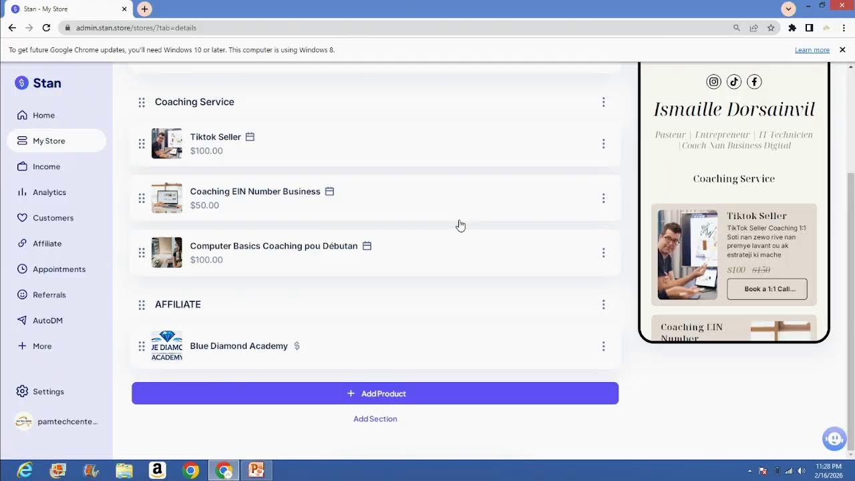Open PowerPoint from taskbar

pos(257,470)
